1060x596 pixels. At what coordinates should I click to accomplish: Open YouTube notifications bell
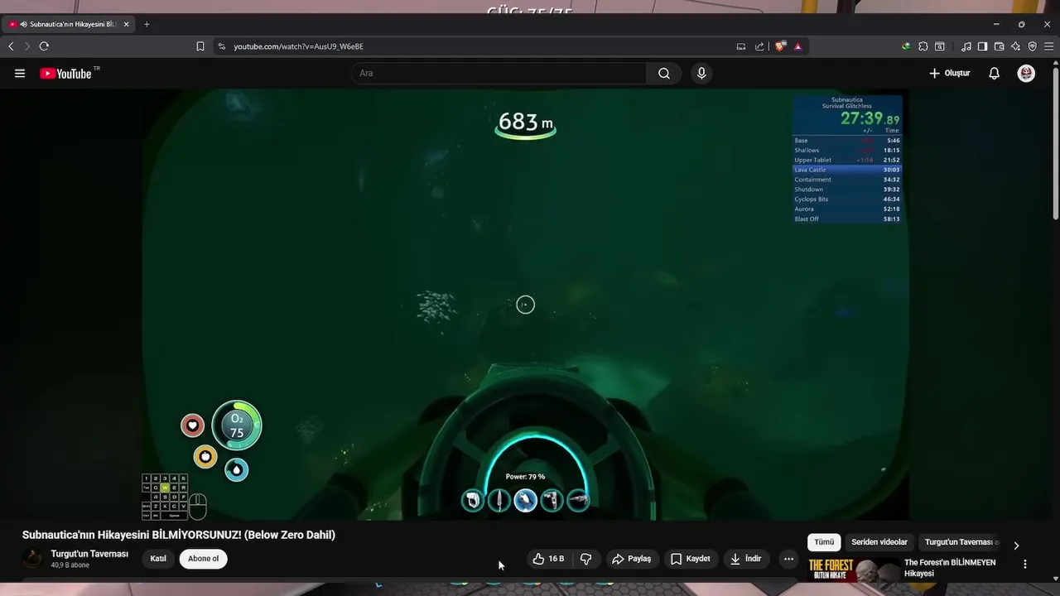point(994,73)
